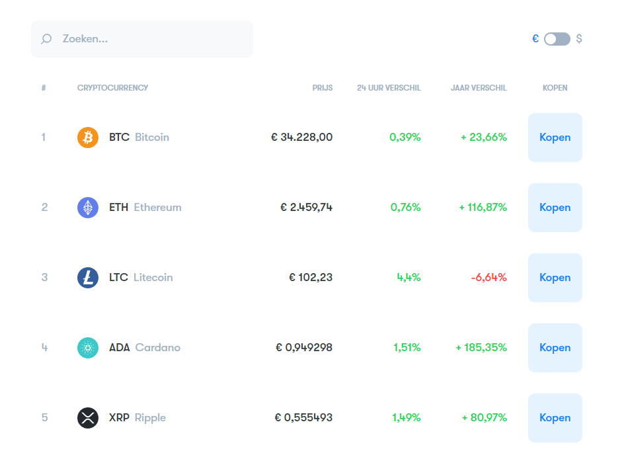Click rank number 5 for Ripple
This screenshot has width=622, height=455.
[x=44, y=418]
